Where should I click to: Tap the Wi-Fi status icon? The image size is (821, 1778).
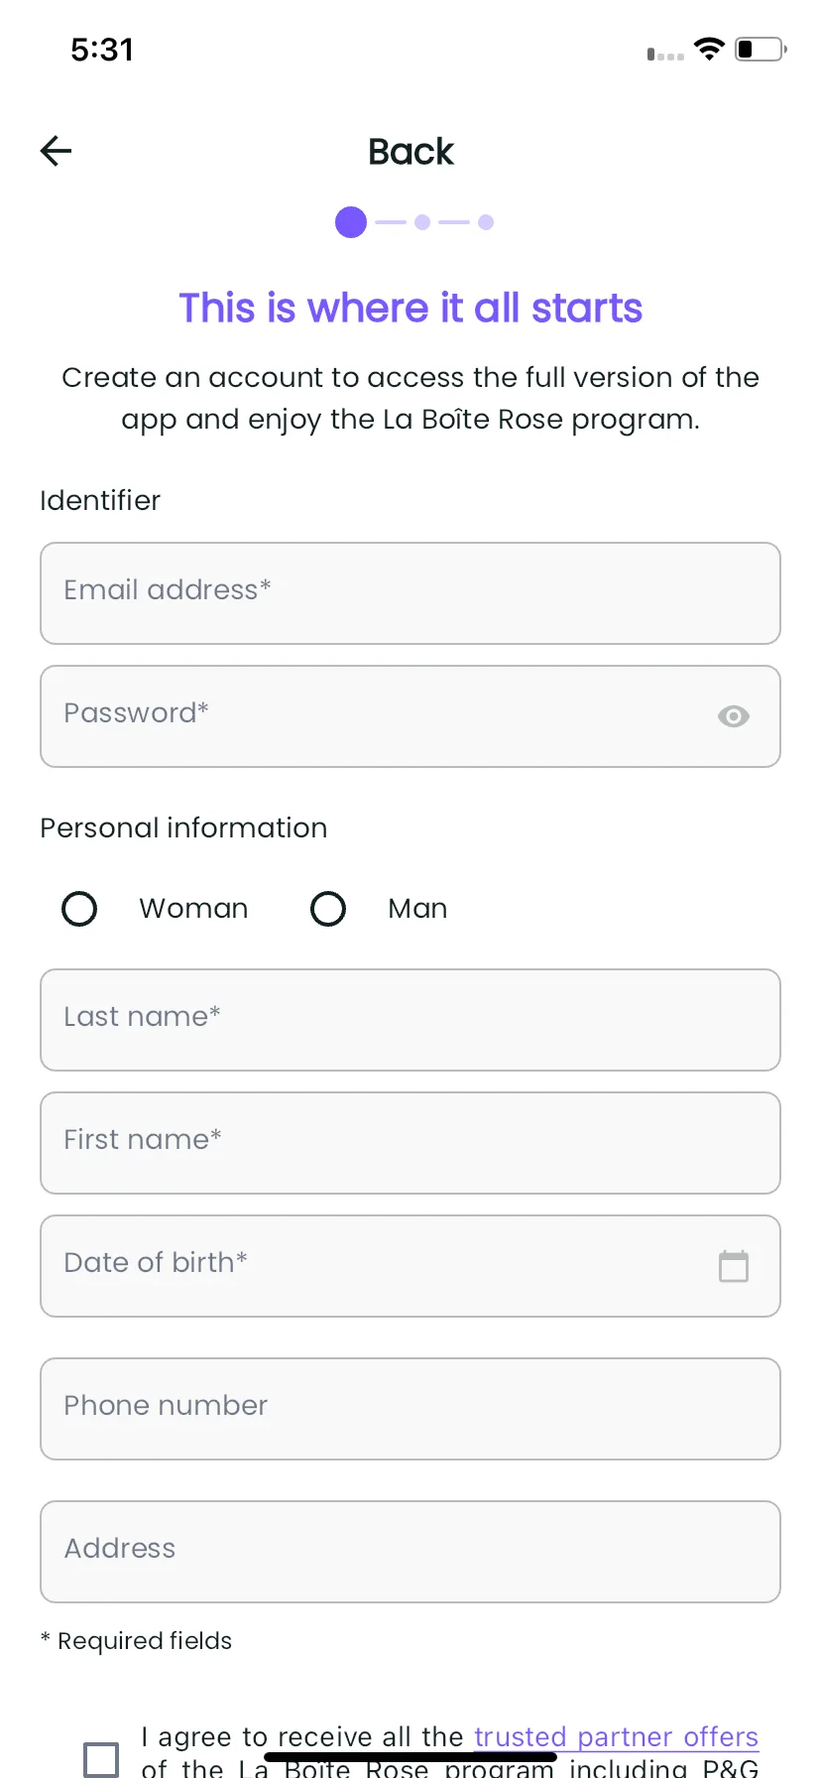pos(709,49)
